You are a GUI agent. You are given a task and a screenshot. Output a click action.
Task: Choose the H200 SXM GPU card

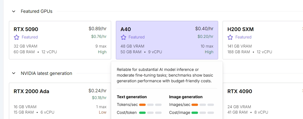click(x=263, y=40)
